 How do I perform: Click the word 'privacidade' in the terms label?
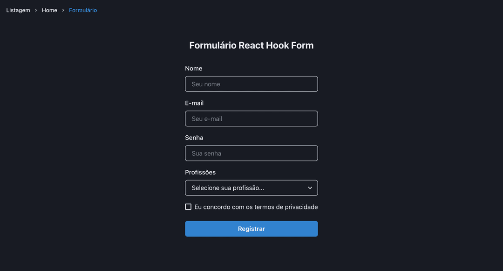(301, 207)
